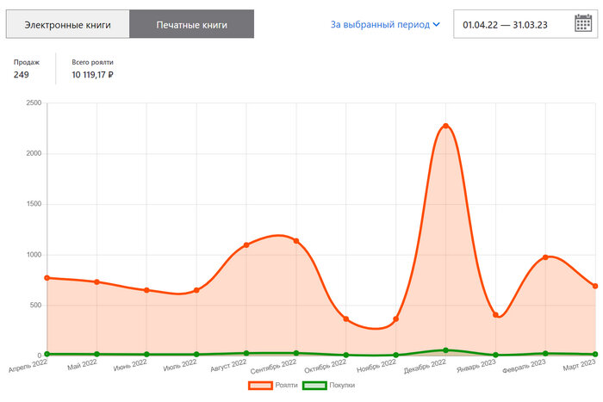This screenshot has width=603, height=402.
Task: Select the Март 2023 royalty data point
Action: pyautogui.click(x=595, y=286)
